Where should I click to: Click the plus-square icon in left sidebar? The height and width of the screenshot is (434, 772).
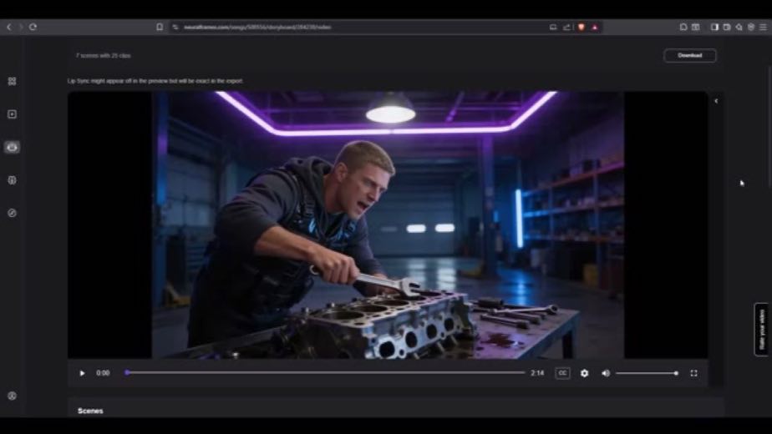tap(13, 114)
